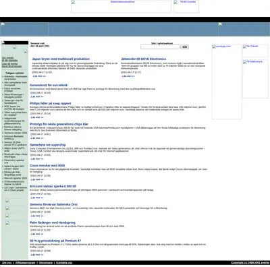
Task: Focus the news archive search field
Action: pos(160,47)
